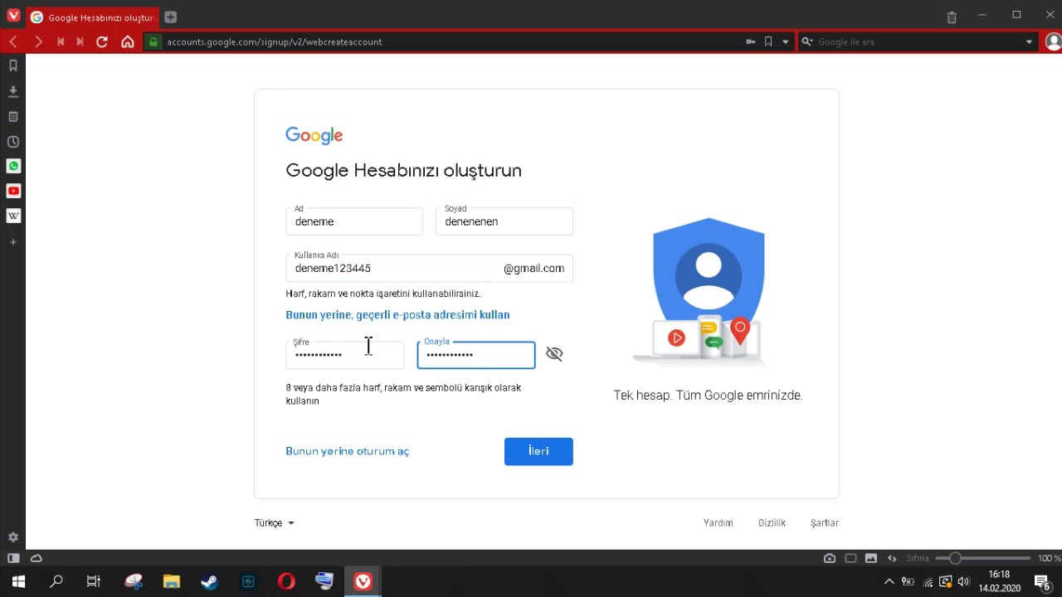Bookmark this page from address bar
The height and width of the screenshot is (597, 1062).
click(768, 41)
